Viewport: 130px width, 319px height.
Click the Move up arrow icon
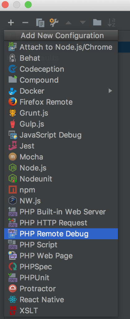point(69,22)
